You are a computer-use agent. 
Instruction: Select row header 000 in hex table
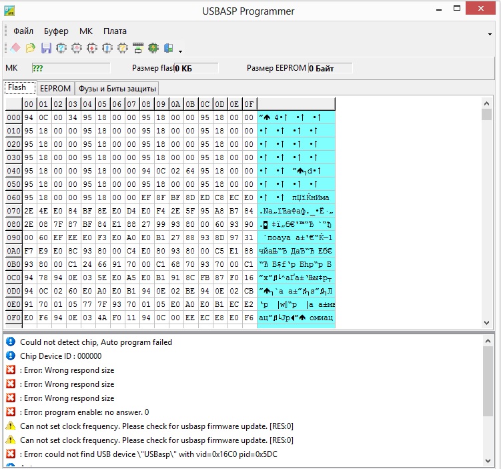14,117
